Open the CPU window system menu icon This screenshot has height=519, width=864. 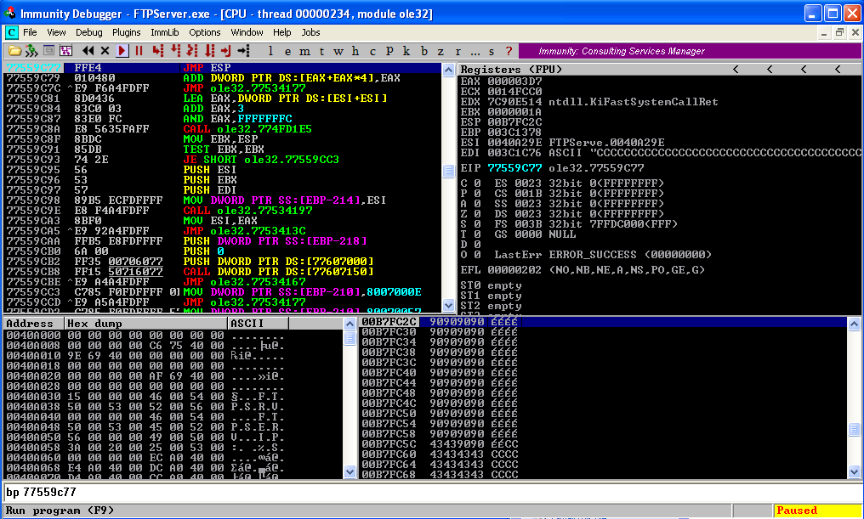point(12,32)
